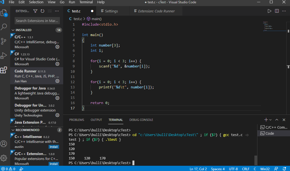290x171 pixels.
Task: Open the Selection menu
Action: pyautogui.click(x=36, y=2)
